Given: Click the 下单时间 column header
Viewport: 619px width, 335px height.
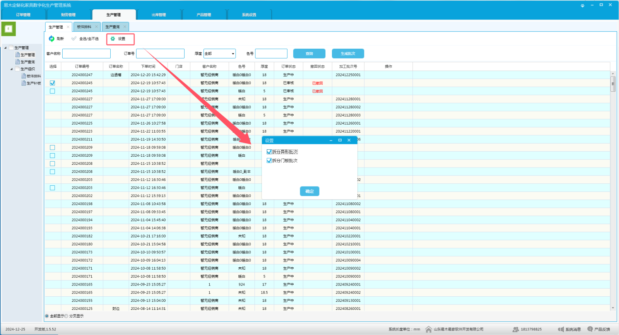Looking at the screenshot, I should point(148,67).
